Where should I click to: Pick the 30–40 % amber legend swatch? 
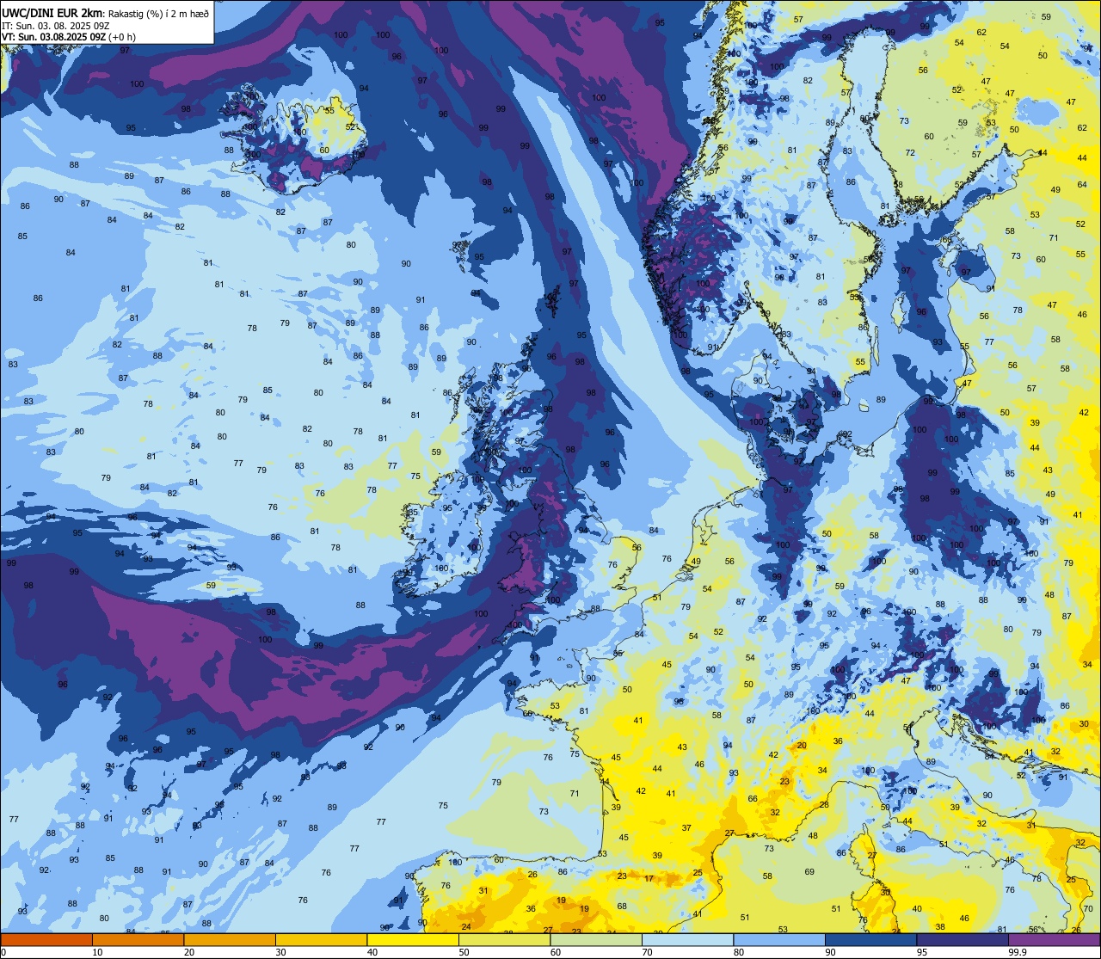[x=321, y=939]
